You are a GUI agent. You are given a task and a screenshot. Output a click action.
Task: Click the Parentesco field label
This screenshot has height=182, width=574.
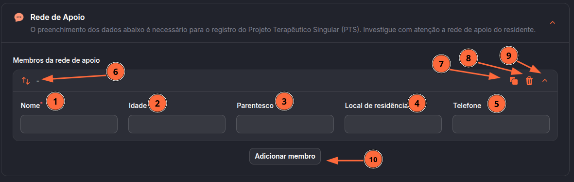tap(255, 106)
